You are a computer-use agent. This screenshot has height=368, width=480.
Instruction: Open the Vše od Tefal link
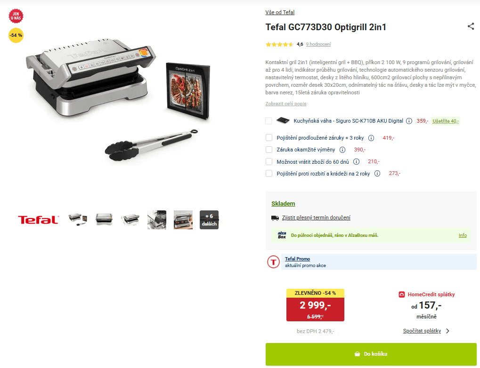click(280, 12)
